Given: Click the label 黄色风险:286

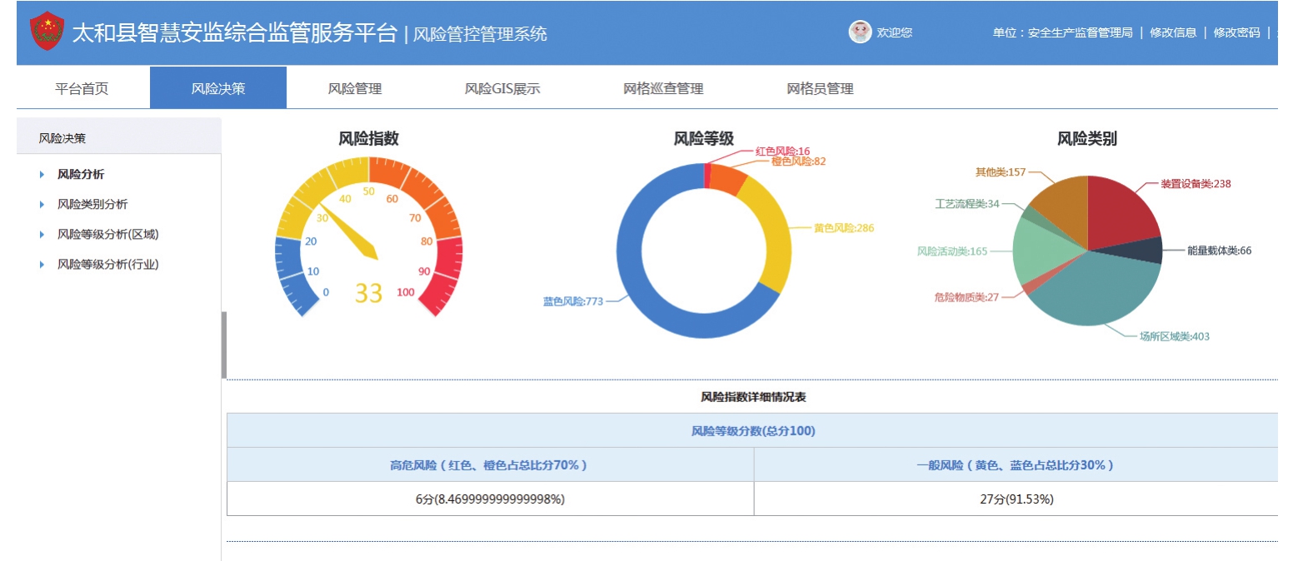Looking at the screenshot, I should click(x=844, y=228).
